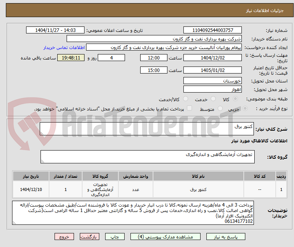
Task: Select the متوسط purchase type radio
Action: (x=220, y=109)
